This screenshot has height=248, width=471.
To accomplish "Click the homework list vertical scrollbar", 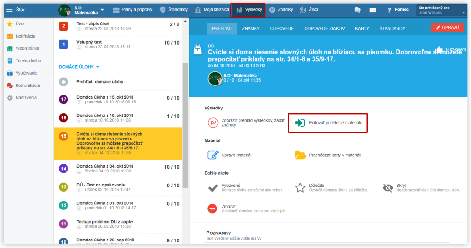I will point(185,125).
